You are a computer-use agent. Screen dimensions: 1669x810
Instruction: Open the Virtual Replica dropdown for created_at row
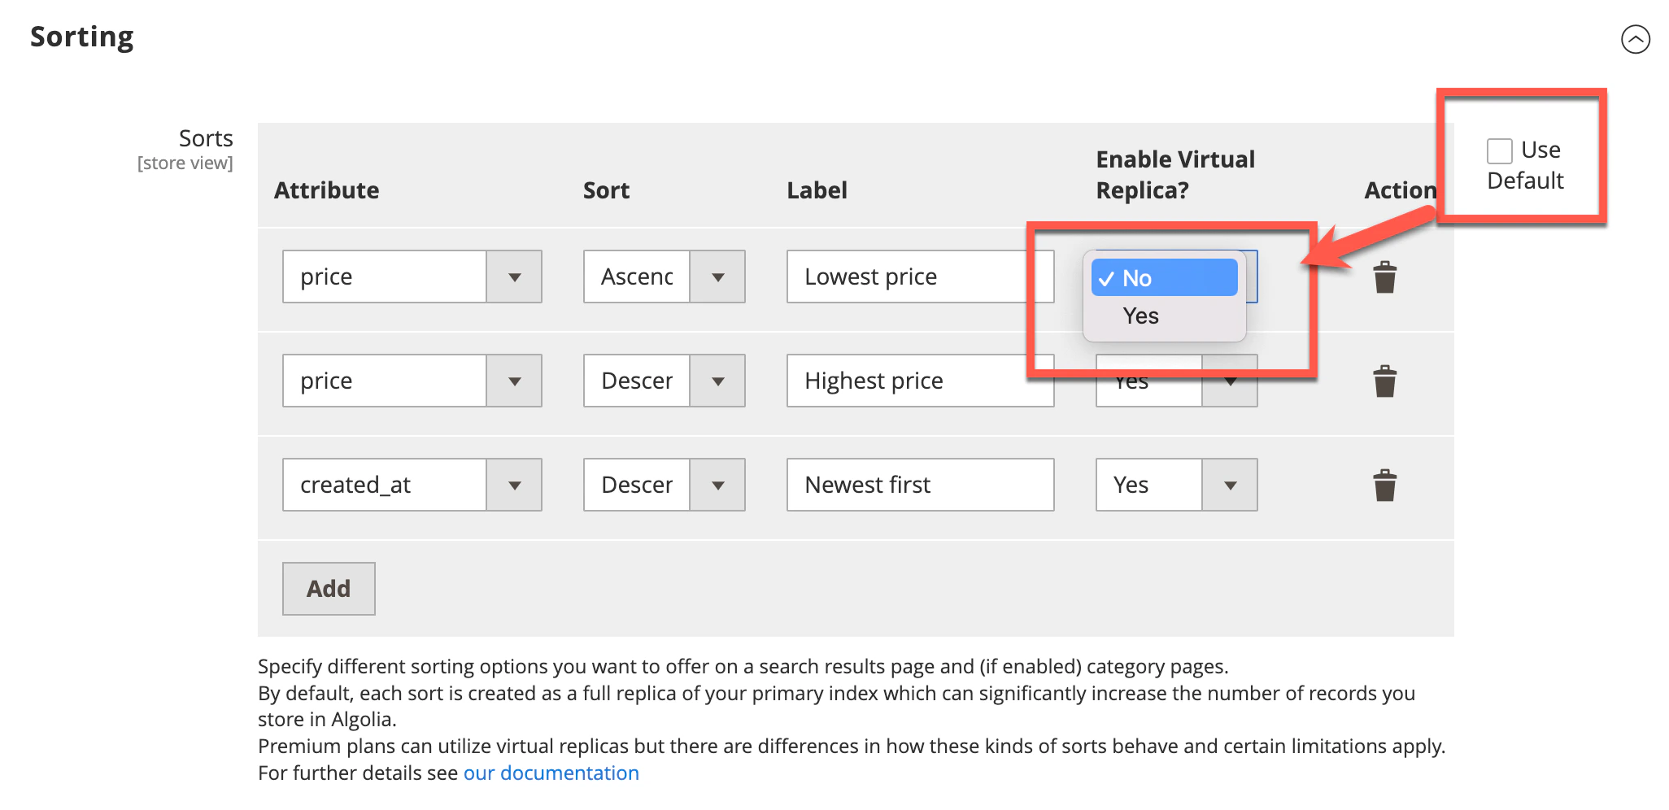tap(1230, 485)
